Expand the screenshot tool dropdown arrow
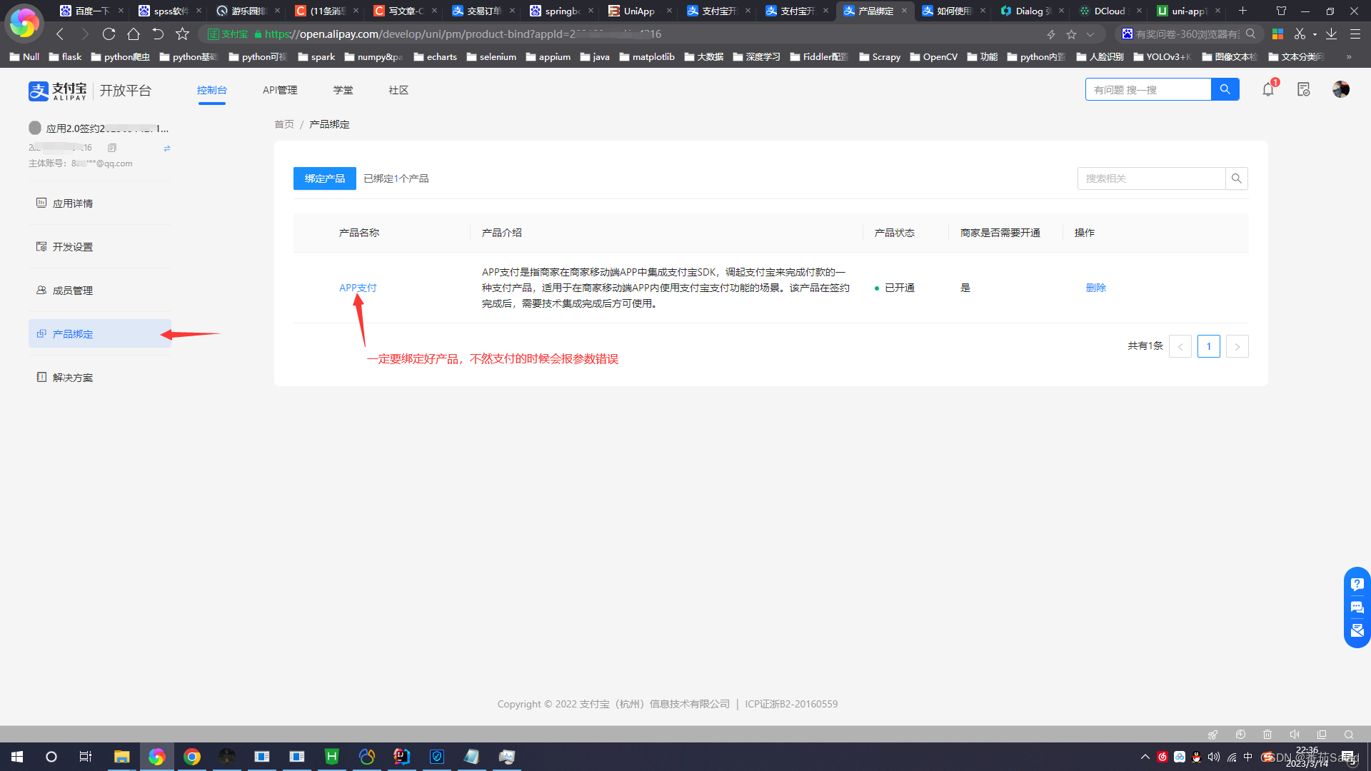Viewport: 1371px width, 771px height. (x=1315, y=34)
